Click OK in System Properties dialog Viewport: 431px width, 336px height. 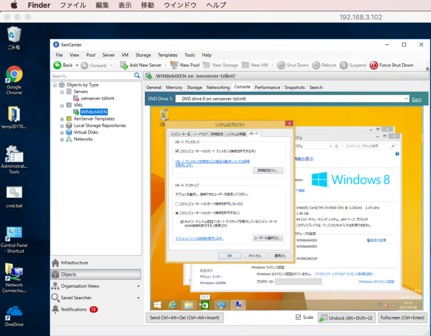pos(229,256)
